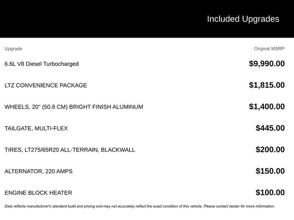Image resolution: width=294 pixels, height=220 pixels.
Task: Select the ENGINE BLOCK HEATER entry
Action: click(38, 193)
